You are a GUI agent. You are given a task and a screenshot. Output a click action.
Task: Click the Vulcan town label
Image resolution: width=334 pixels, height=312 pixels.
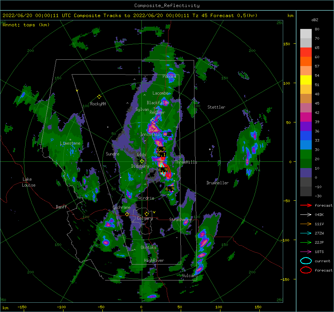[189, 275]
